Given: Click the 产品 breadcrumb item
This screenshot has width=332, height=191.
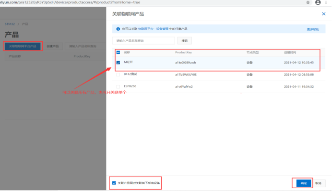Looking at the screenshot, I should click(x=25, y=24).
